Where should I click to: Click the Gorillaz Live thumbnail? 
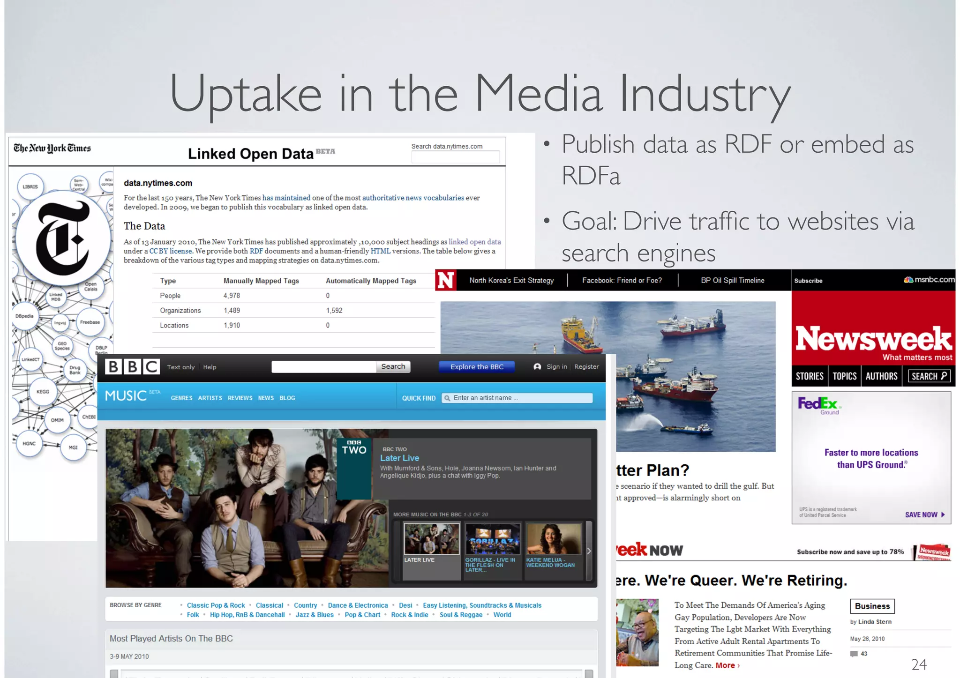click(x=493, y=538)
